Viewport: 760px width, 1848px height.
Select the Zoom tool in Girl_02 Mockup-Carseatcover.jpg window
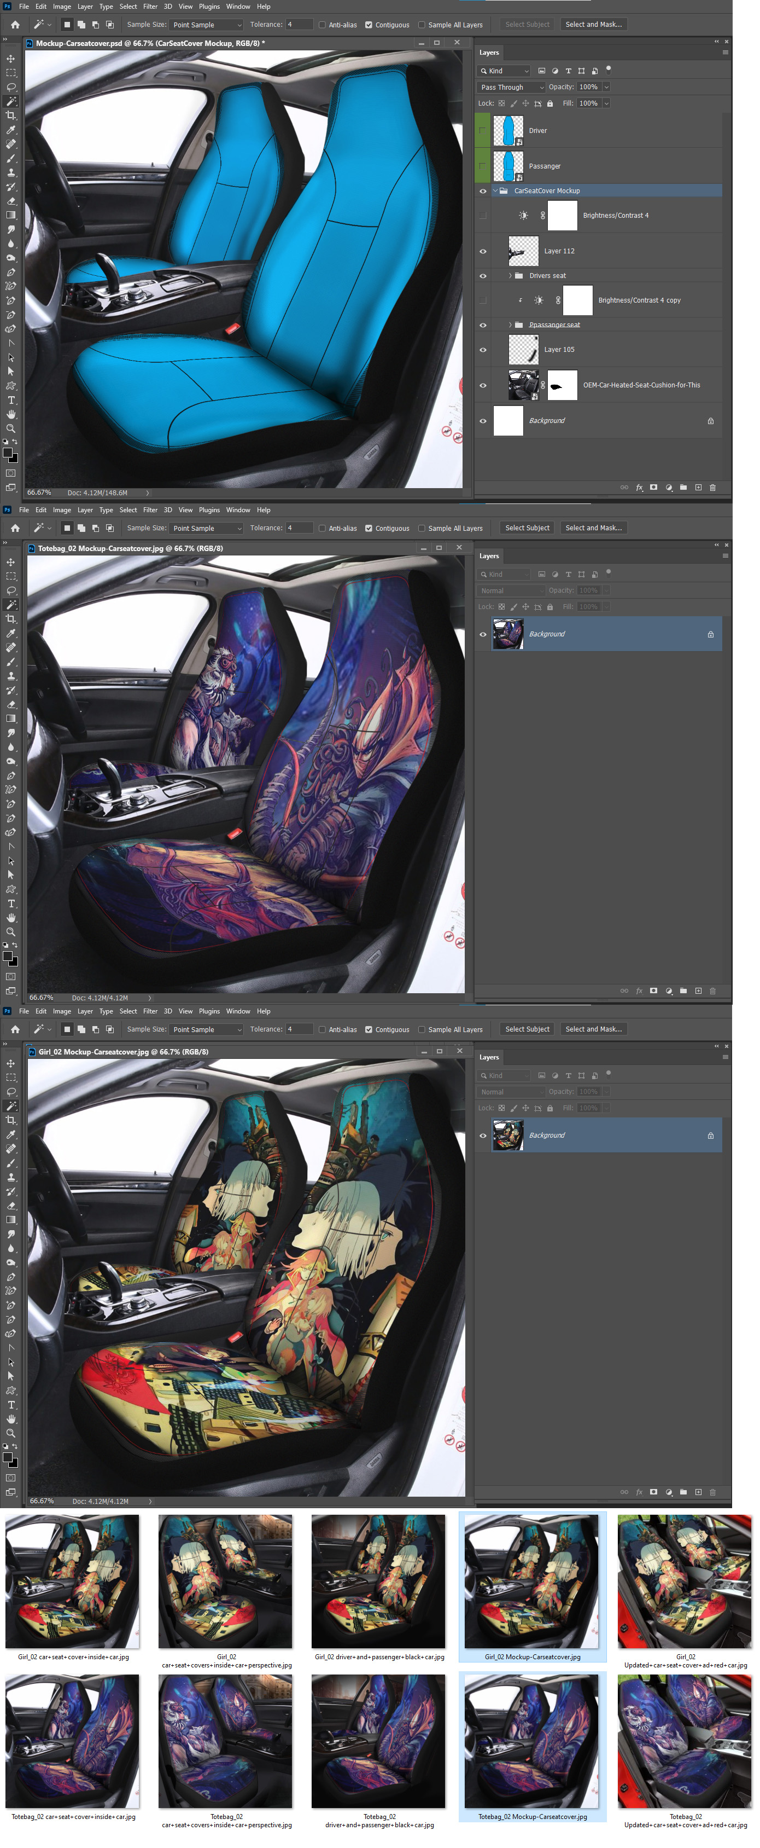pos(11,1433)
